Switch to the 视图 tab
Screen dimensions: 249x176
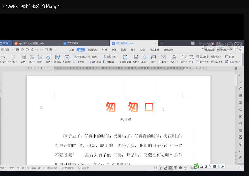coord(123,50)
